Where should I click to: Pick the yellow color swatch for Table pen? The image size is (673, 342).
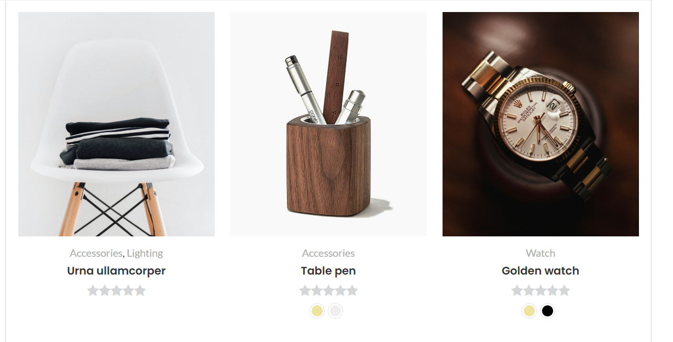click(317, 311)
